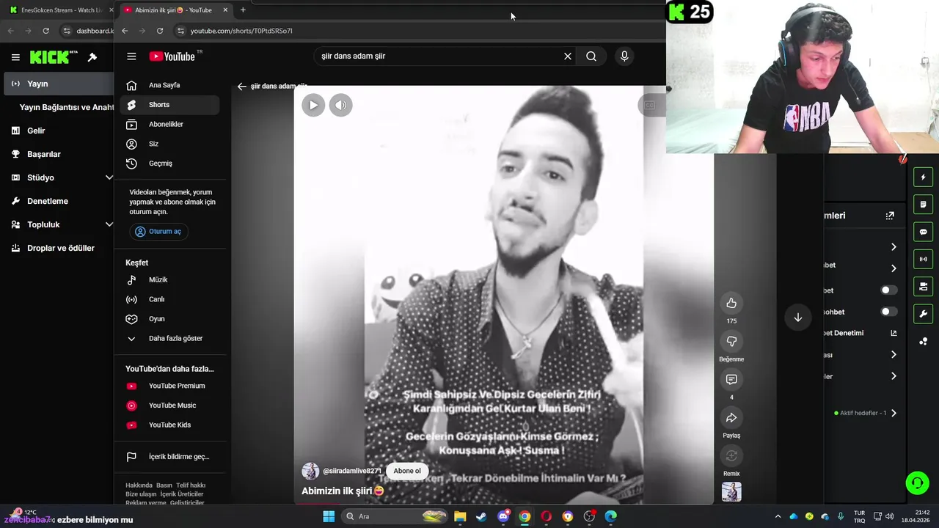The width and height of the screenshot is (939, 528).
Task: Open the chevron in the 'hbet' row
Action: click(x=894, y=268)
